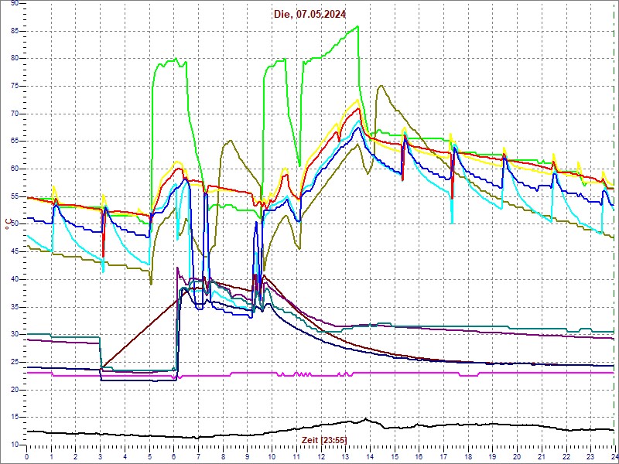Image resolution: width=619 pixels, height=464 pixels.
Task: Click hour 9 on the time axis
Action: [247, 456]
